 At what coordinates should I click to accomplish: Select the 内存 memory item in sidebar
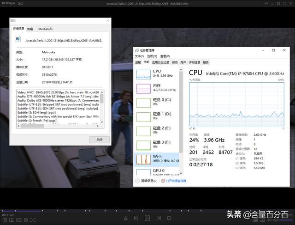pos(157,88)
